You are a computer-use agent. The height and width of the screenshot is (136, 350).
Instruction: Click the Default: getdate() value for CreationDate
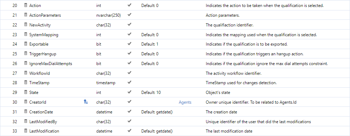click(x=157, y=112)
